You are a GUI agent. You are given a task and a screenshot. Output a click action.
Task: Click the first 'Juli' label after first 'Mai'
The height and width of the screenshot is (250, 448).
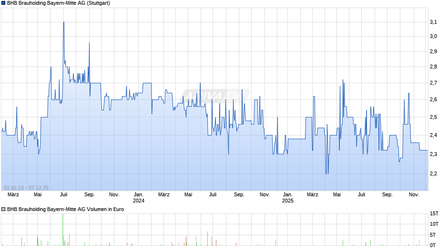tap(64, 195)
